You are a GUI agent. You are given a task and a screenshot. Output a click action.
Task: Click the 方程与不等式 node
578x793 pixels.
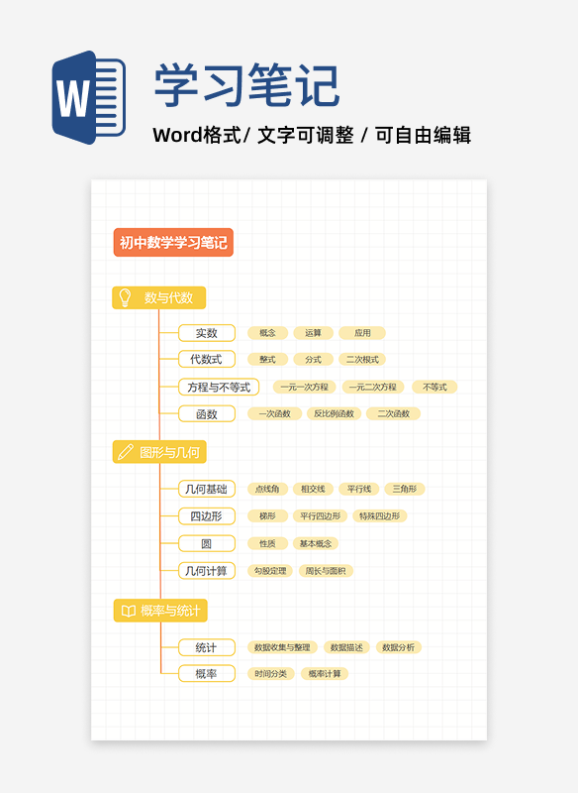[x=219, y=387]
